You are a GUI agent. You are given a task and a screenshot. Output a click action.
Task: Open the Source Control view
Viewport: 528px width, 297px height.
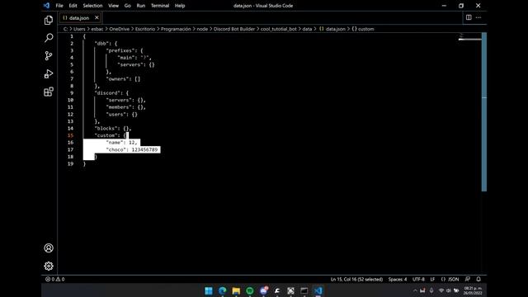click(49, 55)
